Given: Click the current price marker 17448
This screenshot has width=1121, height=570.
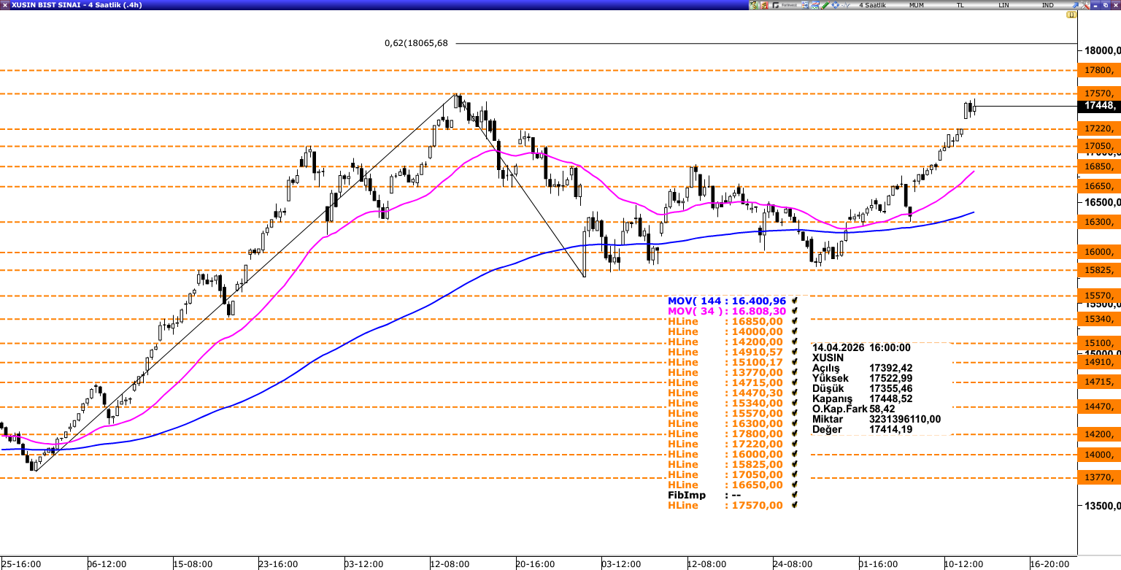Looking at the screenshot, I should coord(1098,106).
